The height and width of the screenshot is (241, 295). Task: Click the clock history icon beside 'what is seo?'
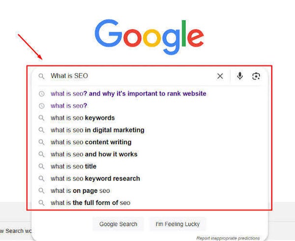pyautogui.click(x=41, y=106)
